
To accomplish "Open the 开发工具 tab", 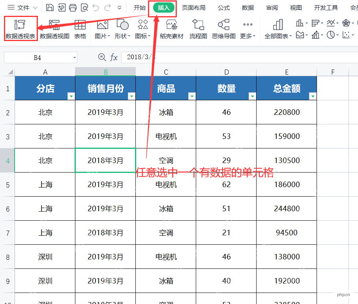I will pos(326,8).
